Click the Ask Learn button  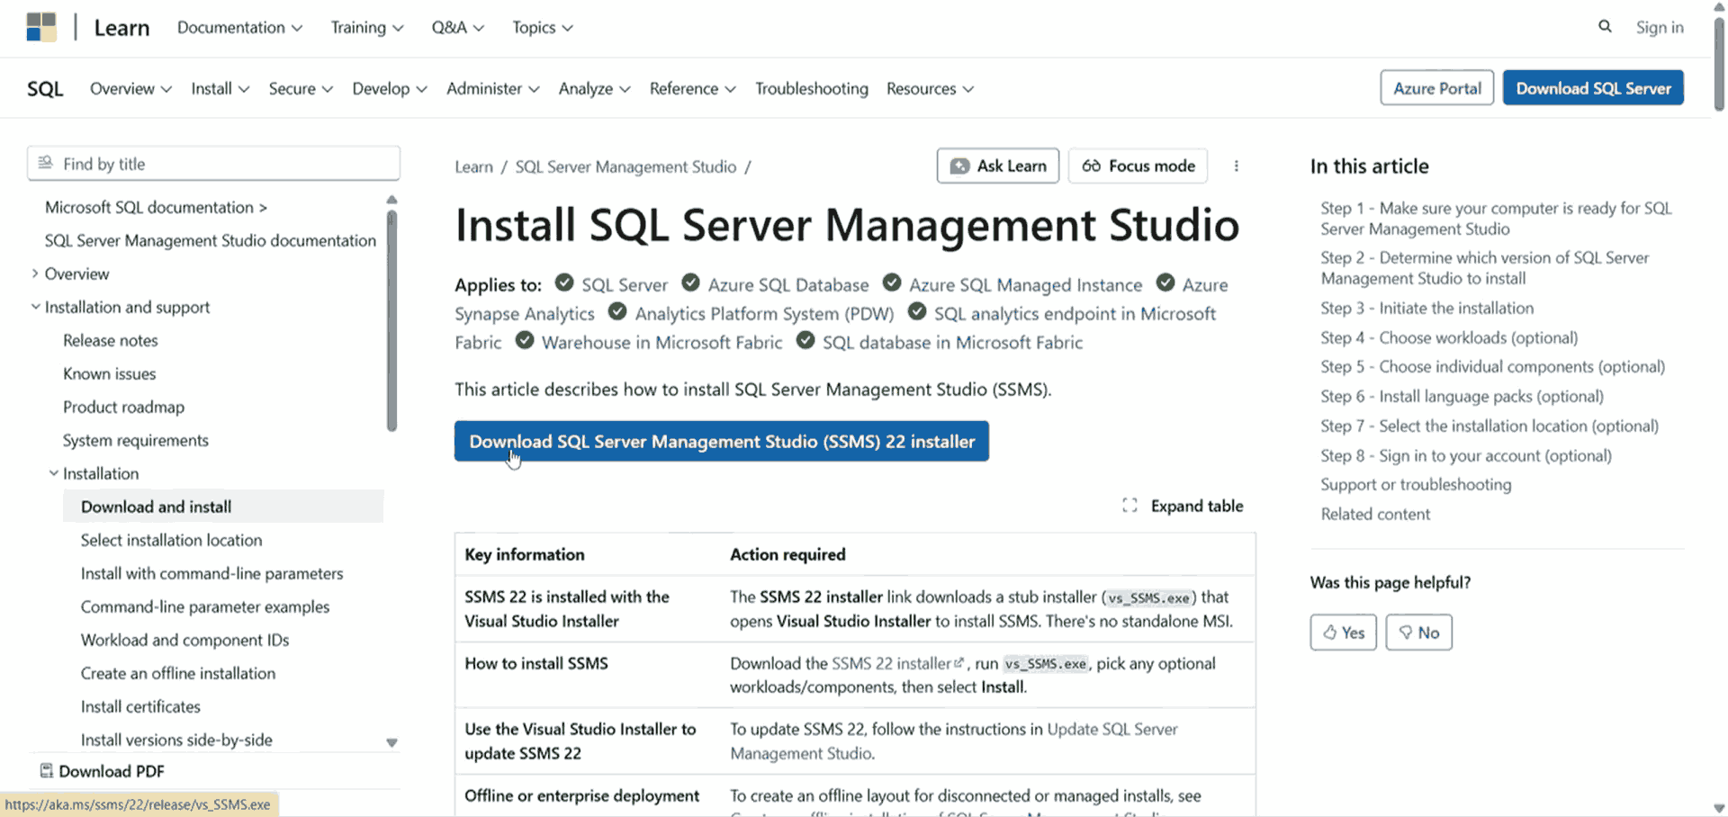point(997,166)
